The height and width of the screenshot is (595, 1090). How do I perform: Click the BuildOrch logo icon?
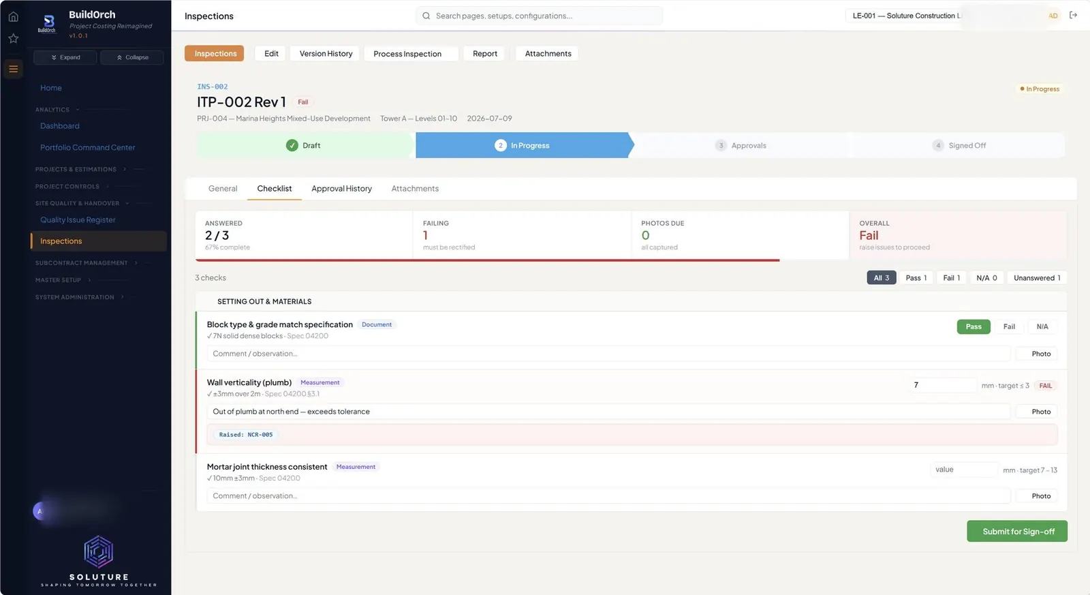click(x=48, y=22)
